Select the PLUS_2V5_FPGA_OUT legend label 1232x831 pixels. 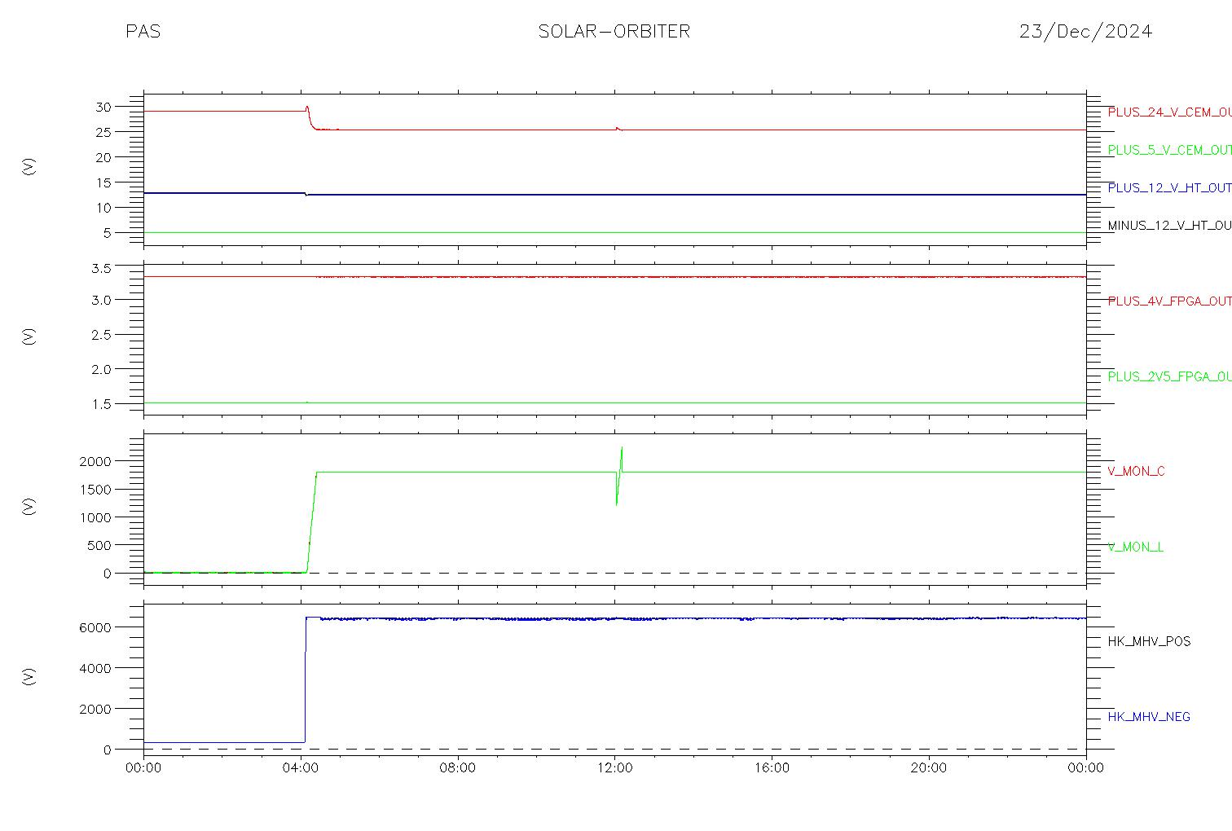click(1169, 377)
